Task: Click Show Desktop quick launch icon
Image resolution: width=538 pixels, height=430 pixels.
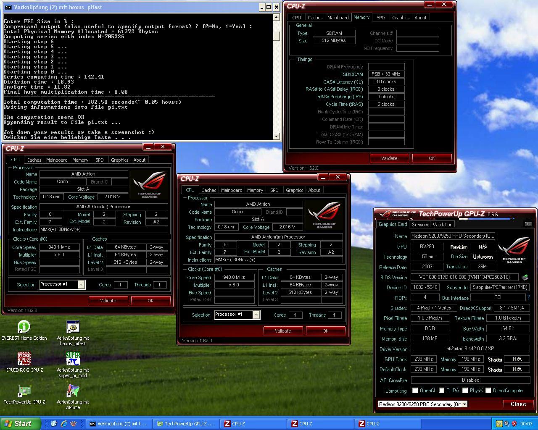Action: 54,424
